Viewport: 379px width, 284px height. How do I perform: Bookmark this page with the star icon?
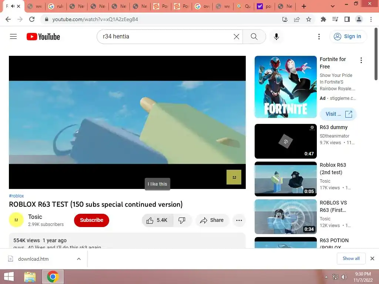(309, 19)
